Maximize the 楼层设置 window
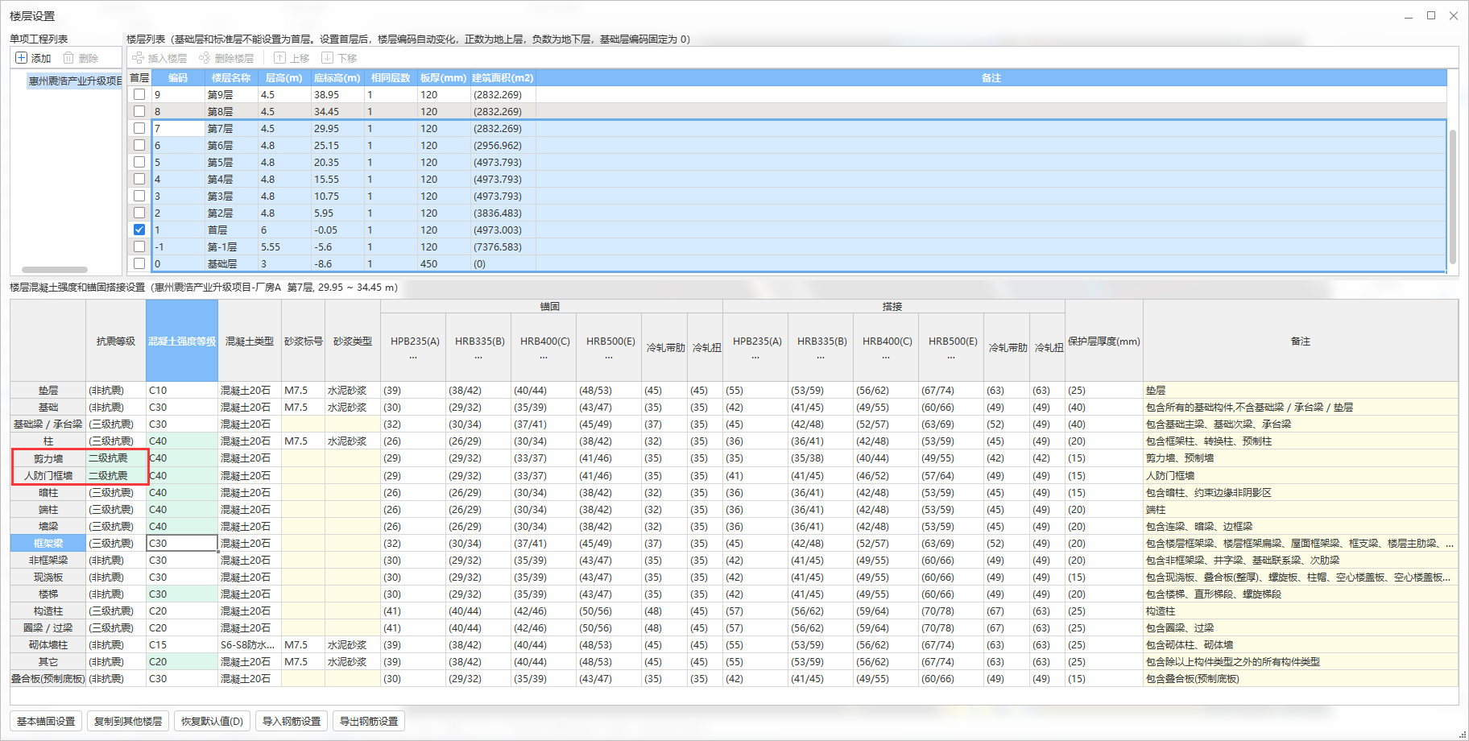 click(x=1431, y=15)
